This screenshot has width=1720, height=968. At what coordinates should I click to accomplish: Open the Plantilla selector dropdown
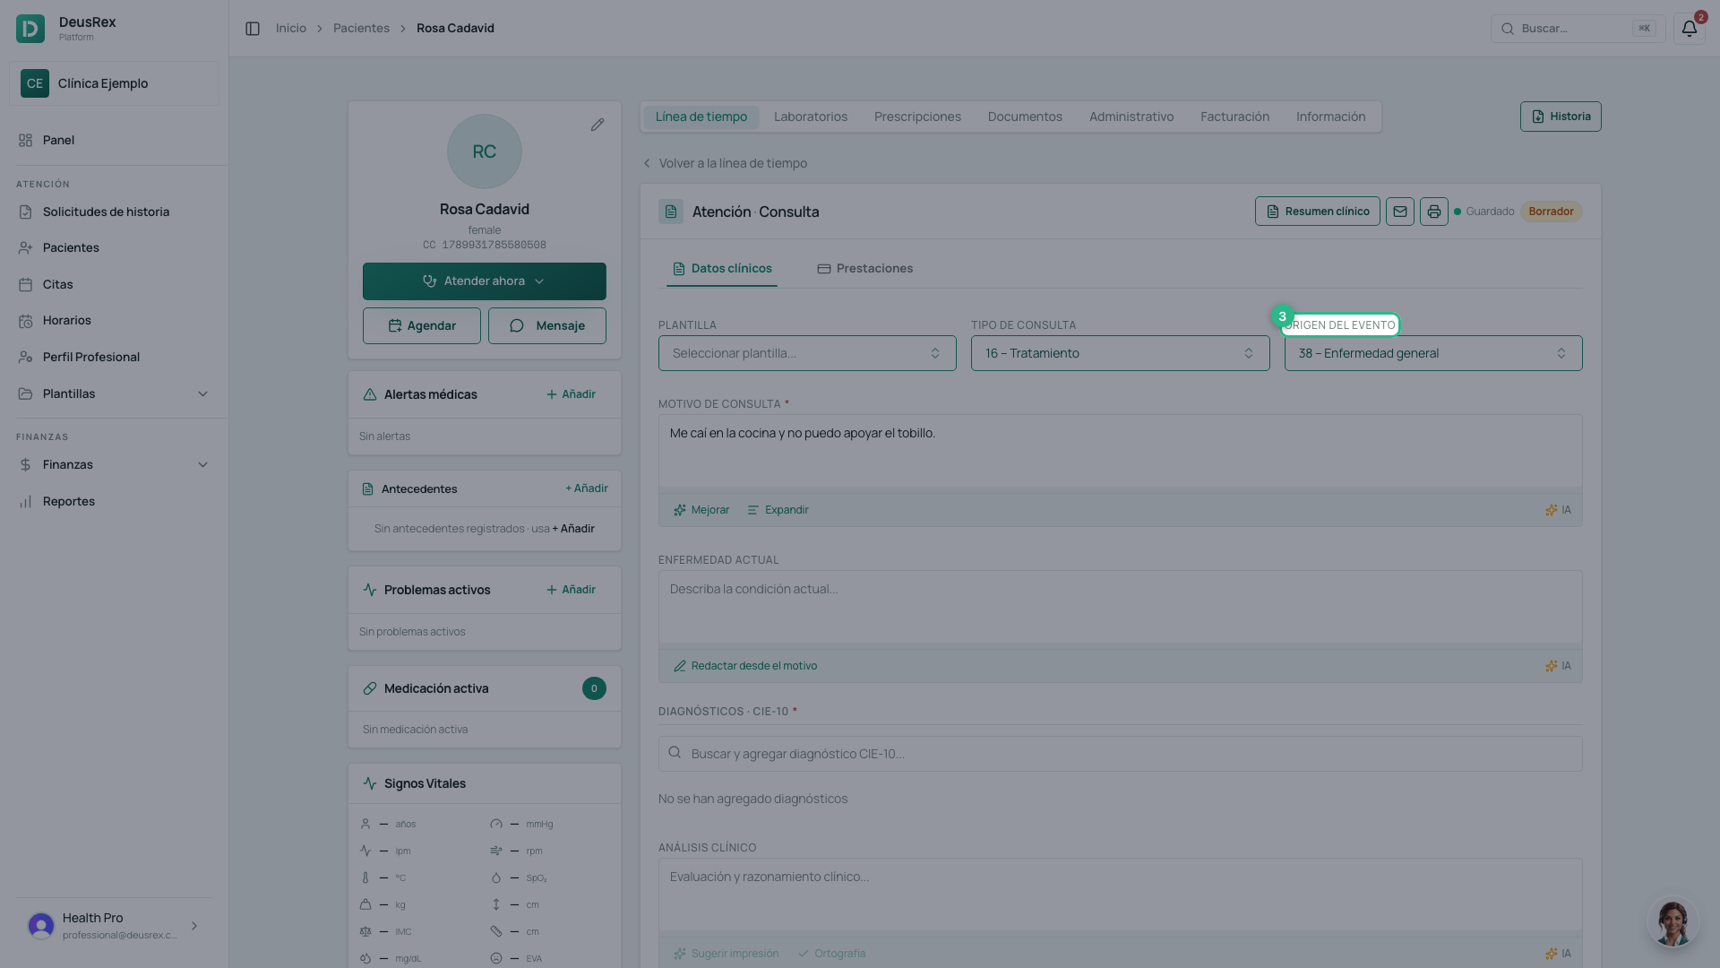pyautogui.click(x=807, y=353)
